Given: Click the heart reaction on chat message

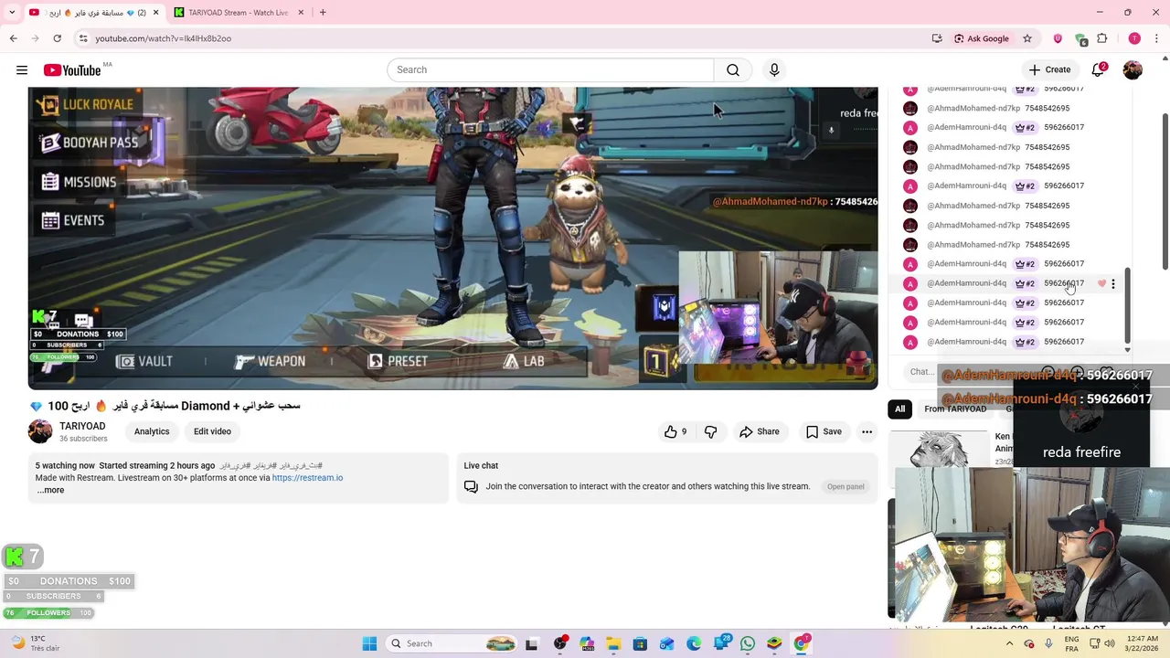Looking at the screenshot, I should (1101, 283).
